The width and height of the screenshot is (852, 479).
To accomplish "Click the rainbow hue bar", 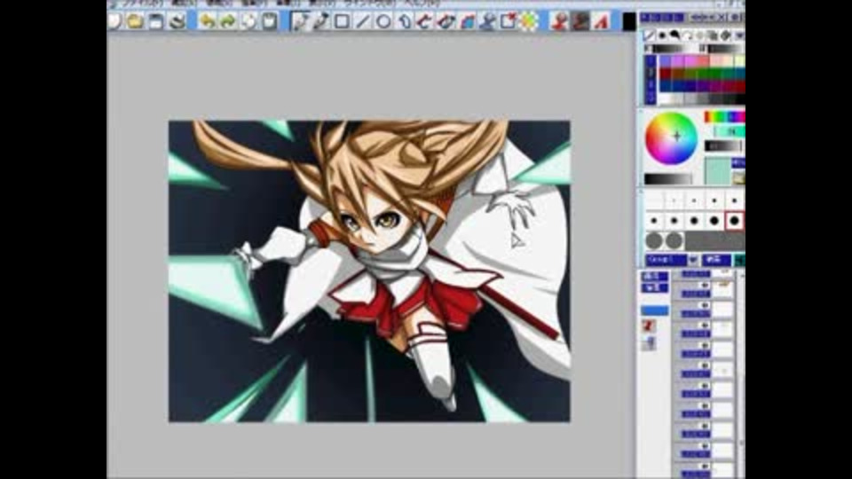I will pos(724,117).
